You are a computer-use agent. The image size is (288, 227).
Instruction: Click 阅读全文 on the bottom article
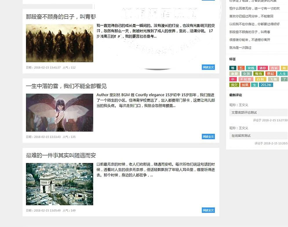click(x=208, y=210)
